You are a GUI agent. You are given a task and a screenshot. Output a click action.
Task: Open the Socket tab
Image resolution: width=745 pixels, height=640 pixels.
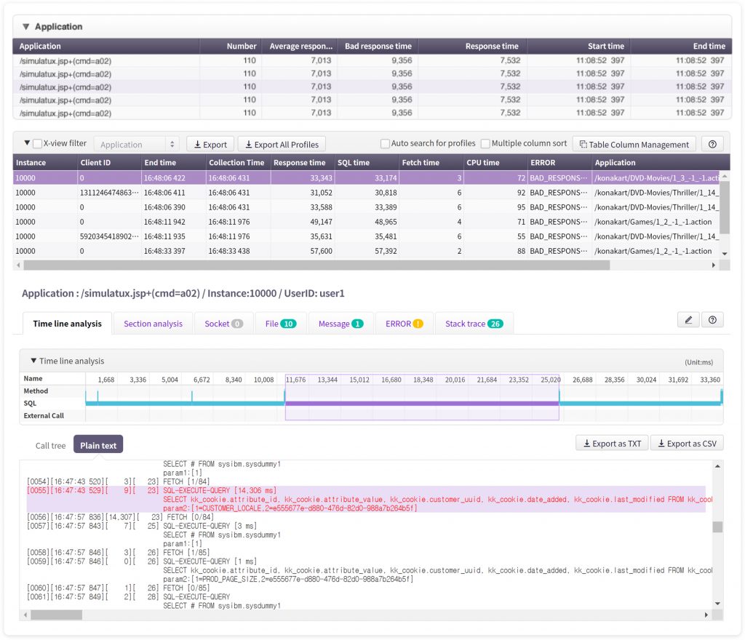(224, 324)
